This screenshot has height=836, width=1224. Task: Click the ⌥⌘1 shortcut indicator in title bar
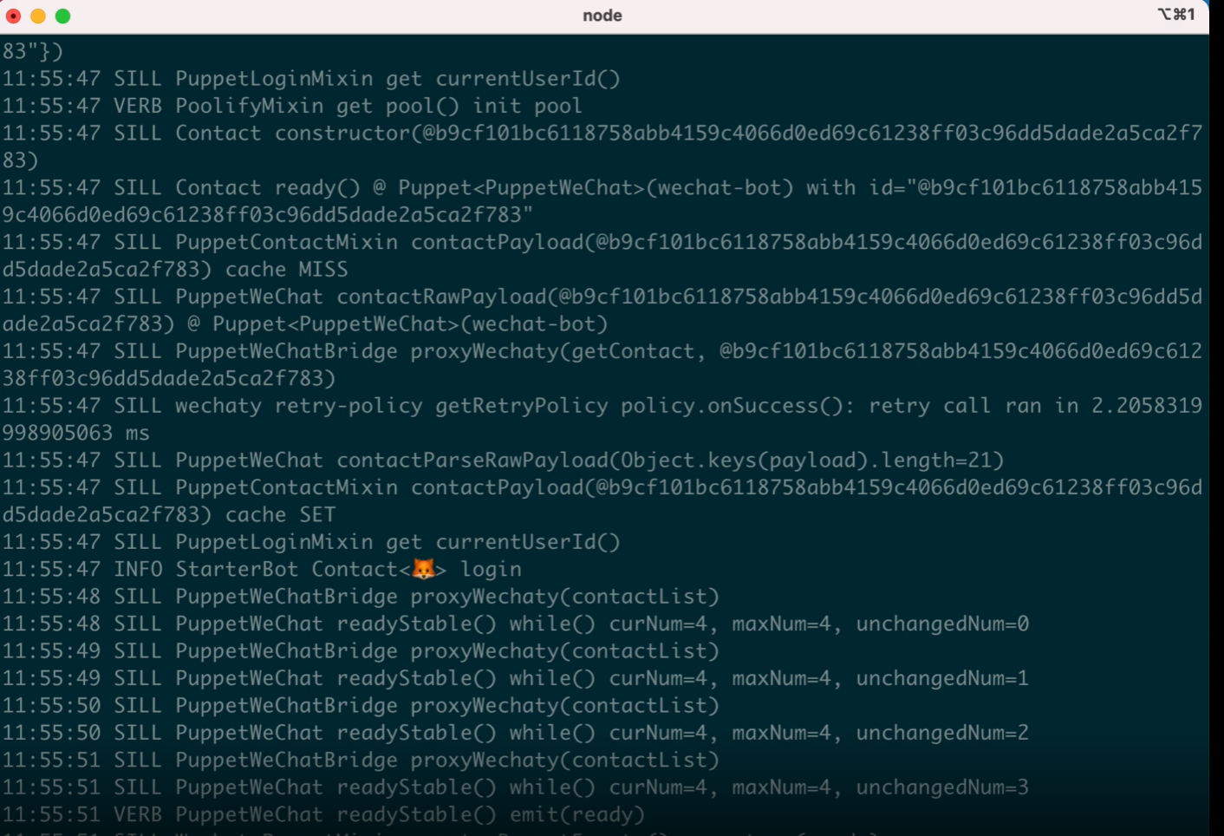pos(1176,14)
